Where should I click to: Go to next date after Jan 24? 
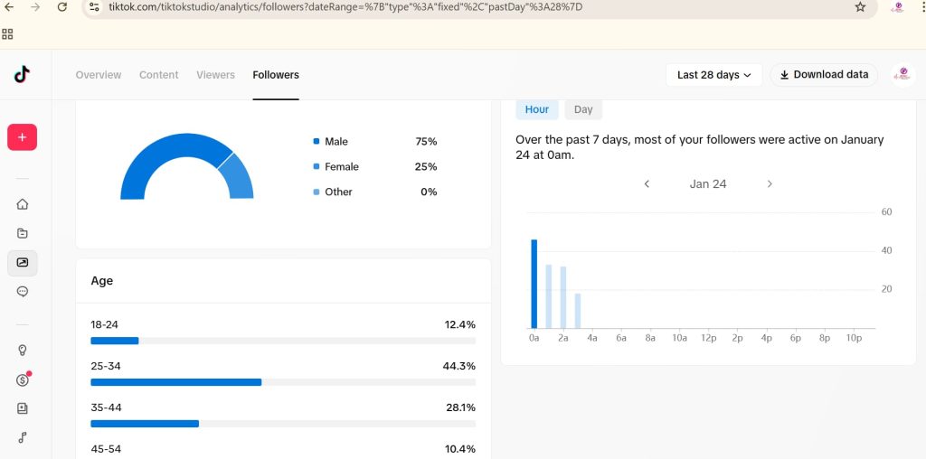tap(770, 183)
